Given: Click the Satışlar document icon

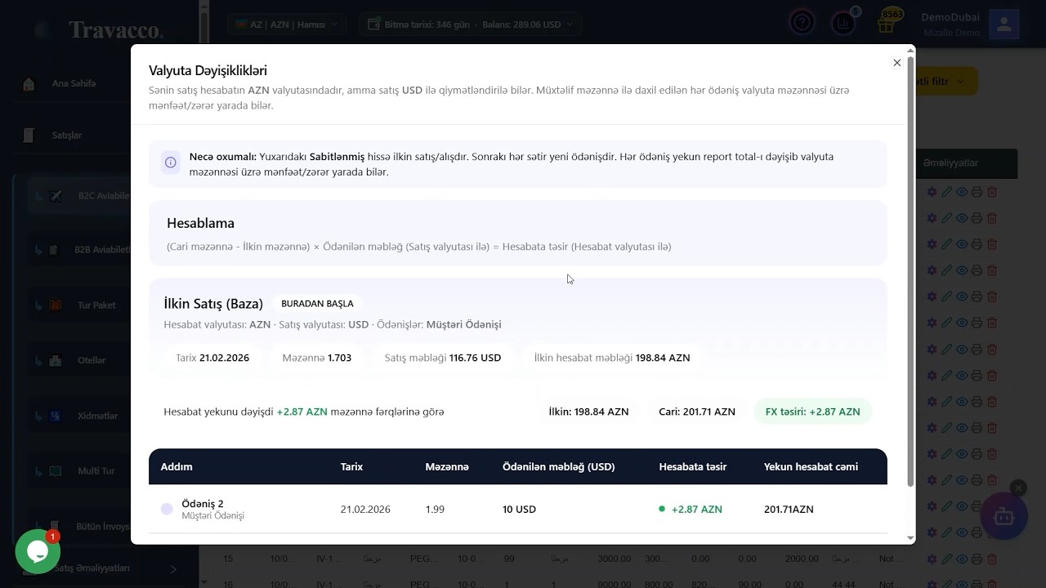Looking at the screenshot, I should tap(29, 135).
